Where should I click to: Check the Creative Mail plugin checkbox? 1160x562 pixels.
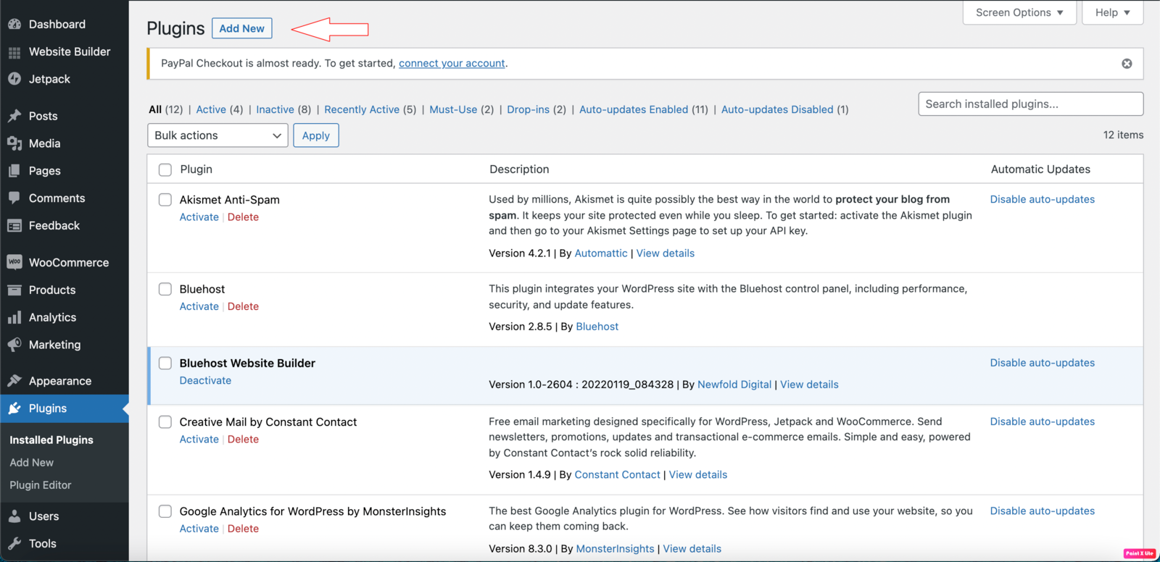pos(165,421)
